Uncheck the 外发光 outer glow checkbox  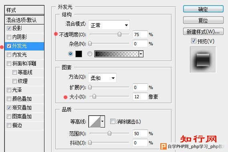pyautogui.click(x=9, y=46)
